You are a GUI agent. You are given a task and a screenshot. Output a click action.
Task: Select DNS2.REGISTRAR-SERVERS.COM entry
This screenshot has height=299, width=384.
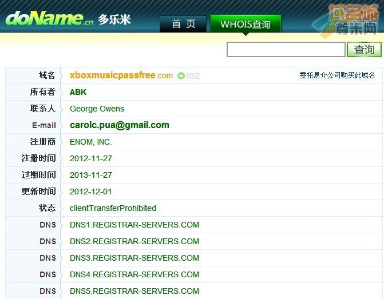click(x=134, y=241)
